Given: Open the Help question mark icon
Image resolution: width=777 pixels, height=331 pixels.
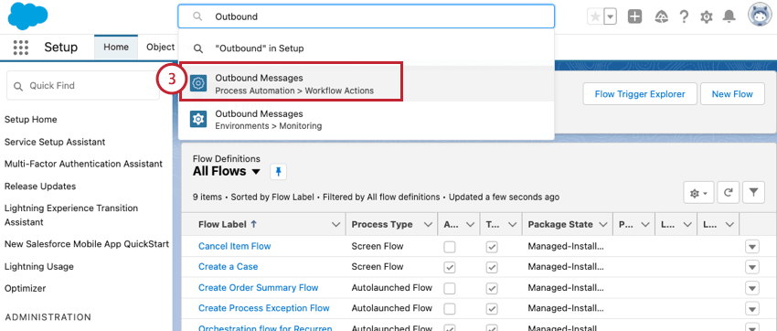Looking at the screenshot, I should tap(684, 16).
